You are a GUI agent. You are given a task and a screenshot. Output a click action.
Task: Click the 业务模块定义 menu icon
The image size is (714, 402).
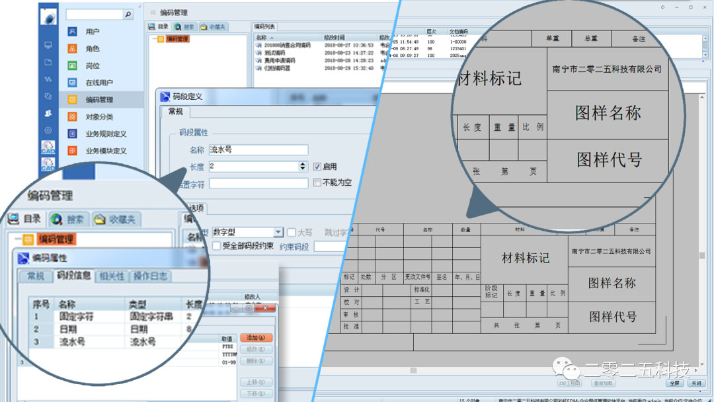click(73, 150)
